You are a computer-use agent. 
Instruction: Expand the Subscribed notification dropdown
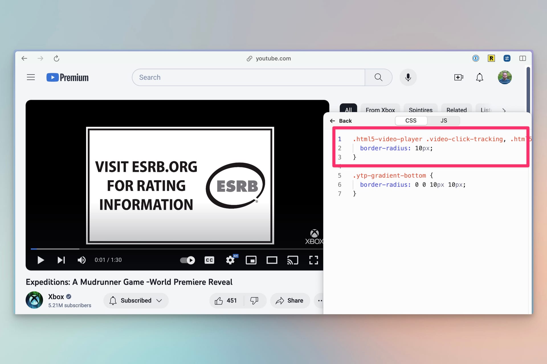click(x=136, y=301)
